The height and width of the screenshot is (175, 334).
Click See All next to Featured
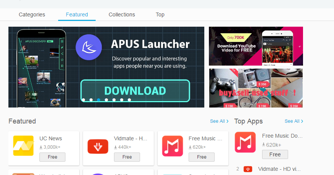[x=219, y=121]
